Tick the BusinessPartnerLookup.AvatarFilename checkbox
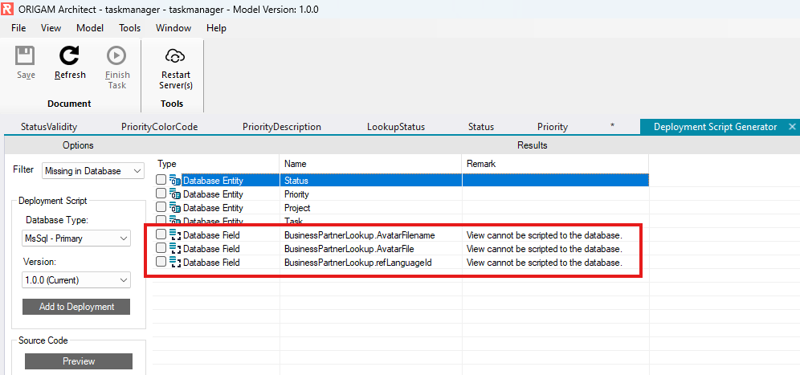800x375 pixels. pos(161,234)
